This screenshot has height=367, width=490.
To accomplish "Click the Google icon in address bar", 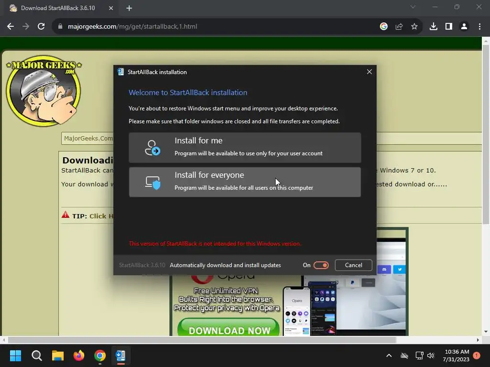I will pos(384,27).
